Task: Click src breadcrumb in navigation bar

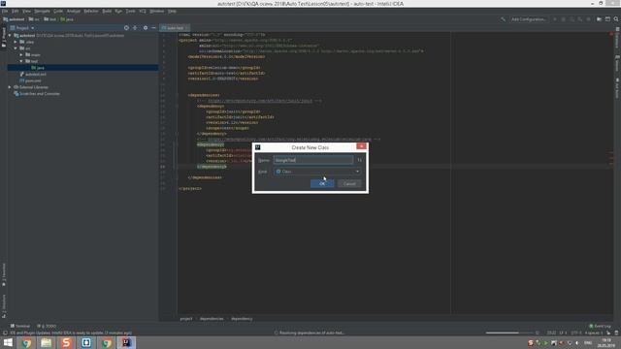Action: point(34,19)
